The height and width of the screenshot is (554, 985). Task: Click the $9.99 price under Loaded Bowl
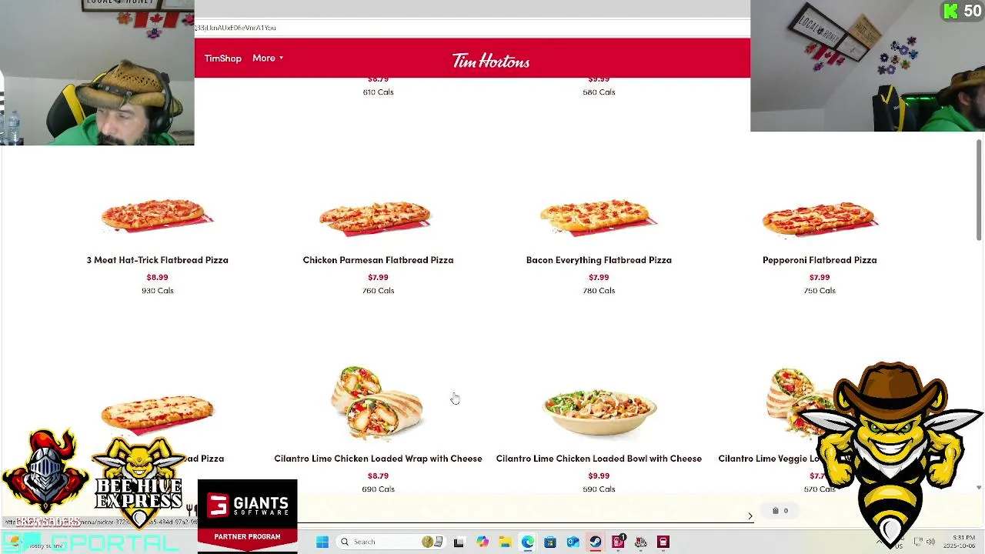click(599, 476)
